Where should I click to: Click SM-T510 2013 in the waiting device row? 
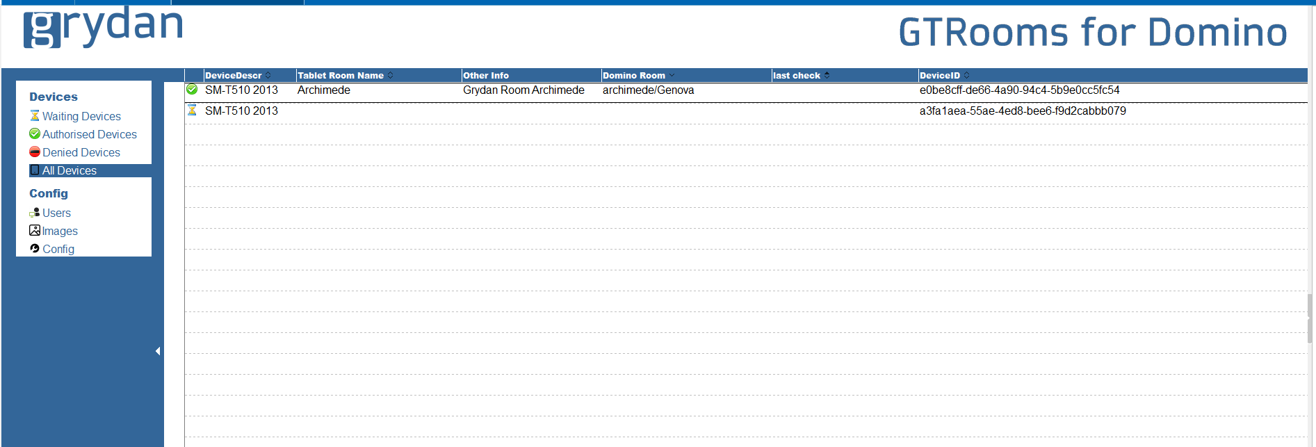pos(241,111)
